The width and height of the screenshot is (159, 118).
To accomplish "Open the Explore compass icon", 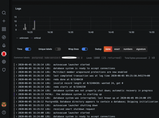I will 4,37.
